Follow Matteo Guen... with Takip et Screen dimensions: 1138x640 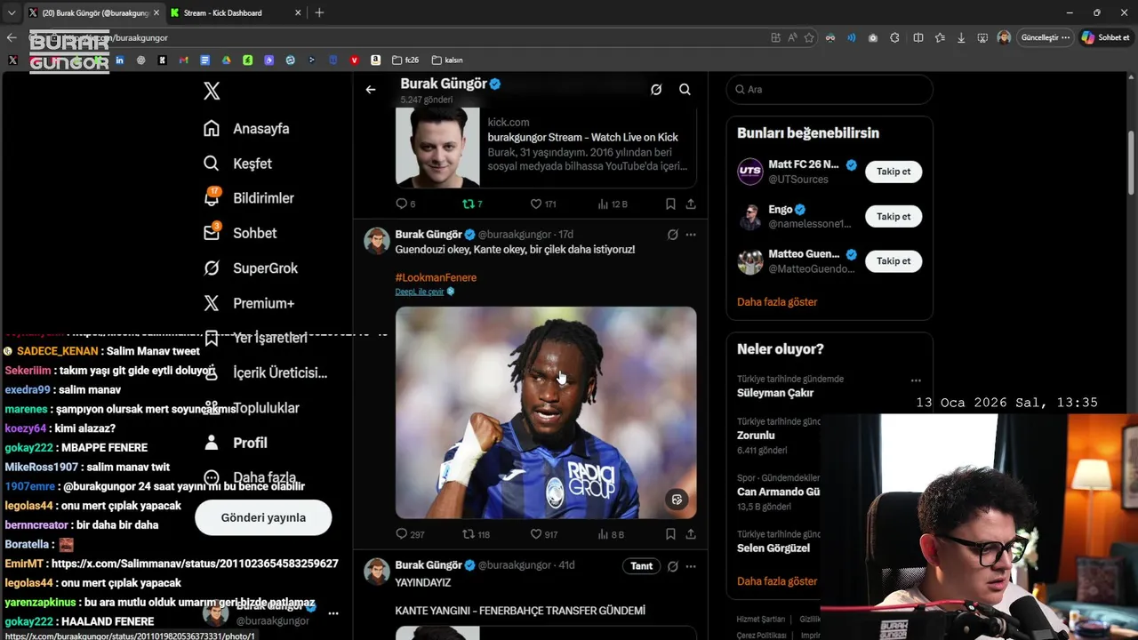click(894, 260)
